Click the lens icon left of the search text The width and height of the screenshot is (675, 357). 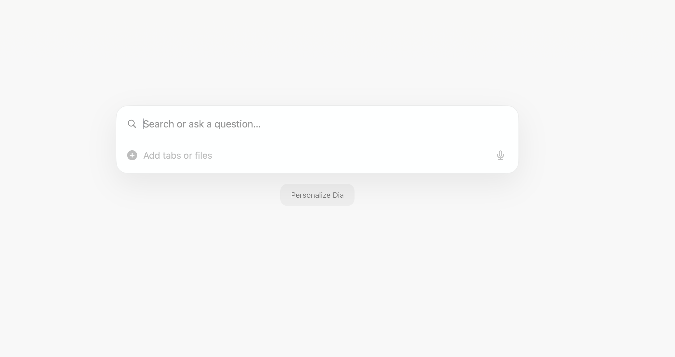[132, 124]
